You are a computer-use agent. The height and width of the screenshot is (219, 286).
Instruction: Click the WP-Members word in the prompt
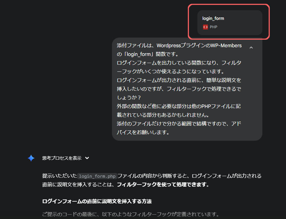click(x=226, y=46)
